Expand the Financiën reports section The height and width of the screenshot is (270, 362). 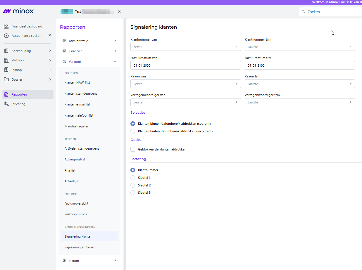point(115,51)
